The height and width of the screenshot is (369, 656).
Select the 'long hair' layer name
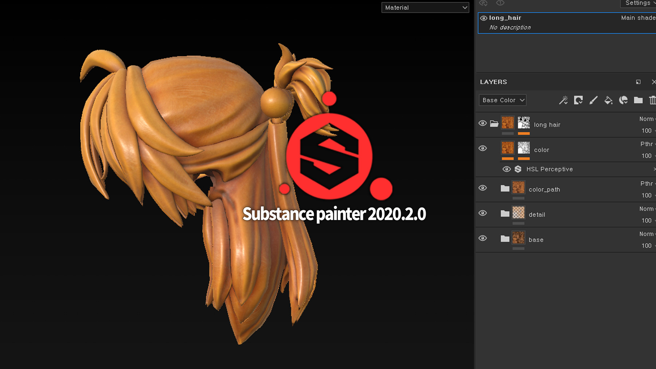pos(547,125)
